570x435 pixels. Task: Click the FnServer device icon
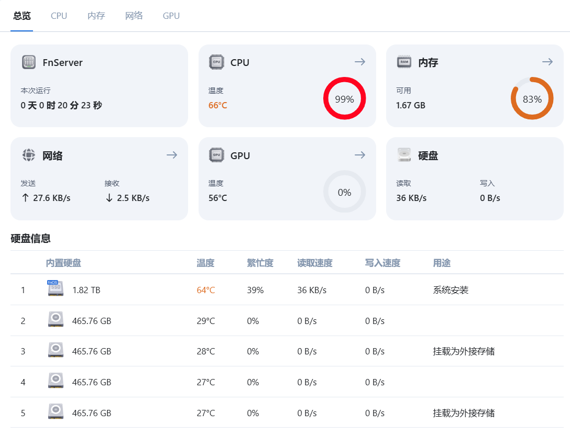29,62
